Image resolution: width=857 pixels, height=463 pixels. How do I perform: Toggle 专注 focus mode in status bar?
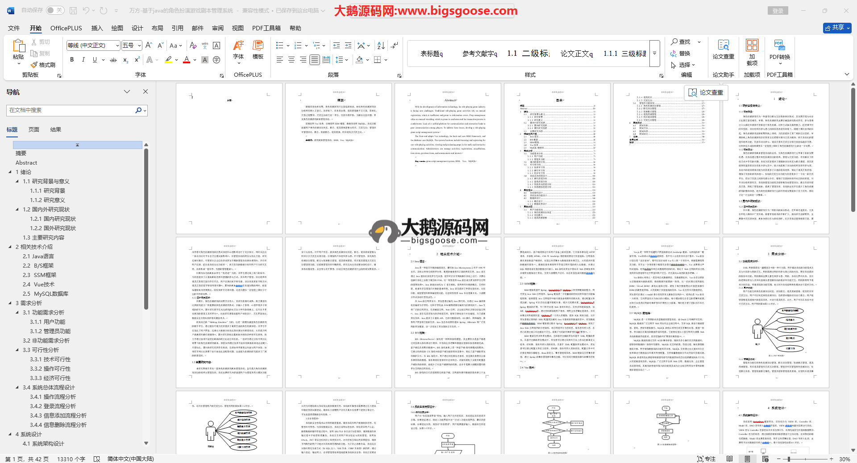click(706, 459)
